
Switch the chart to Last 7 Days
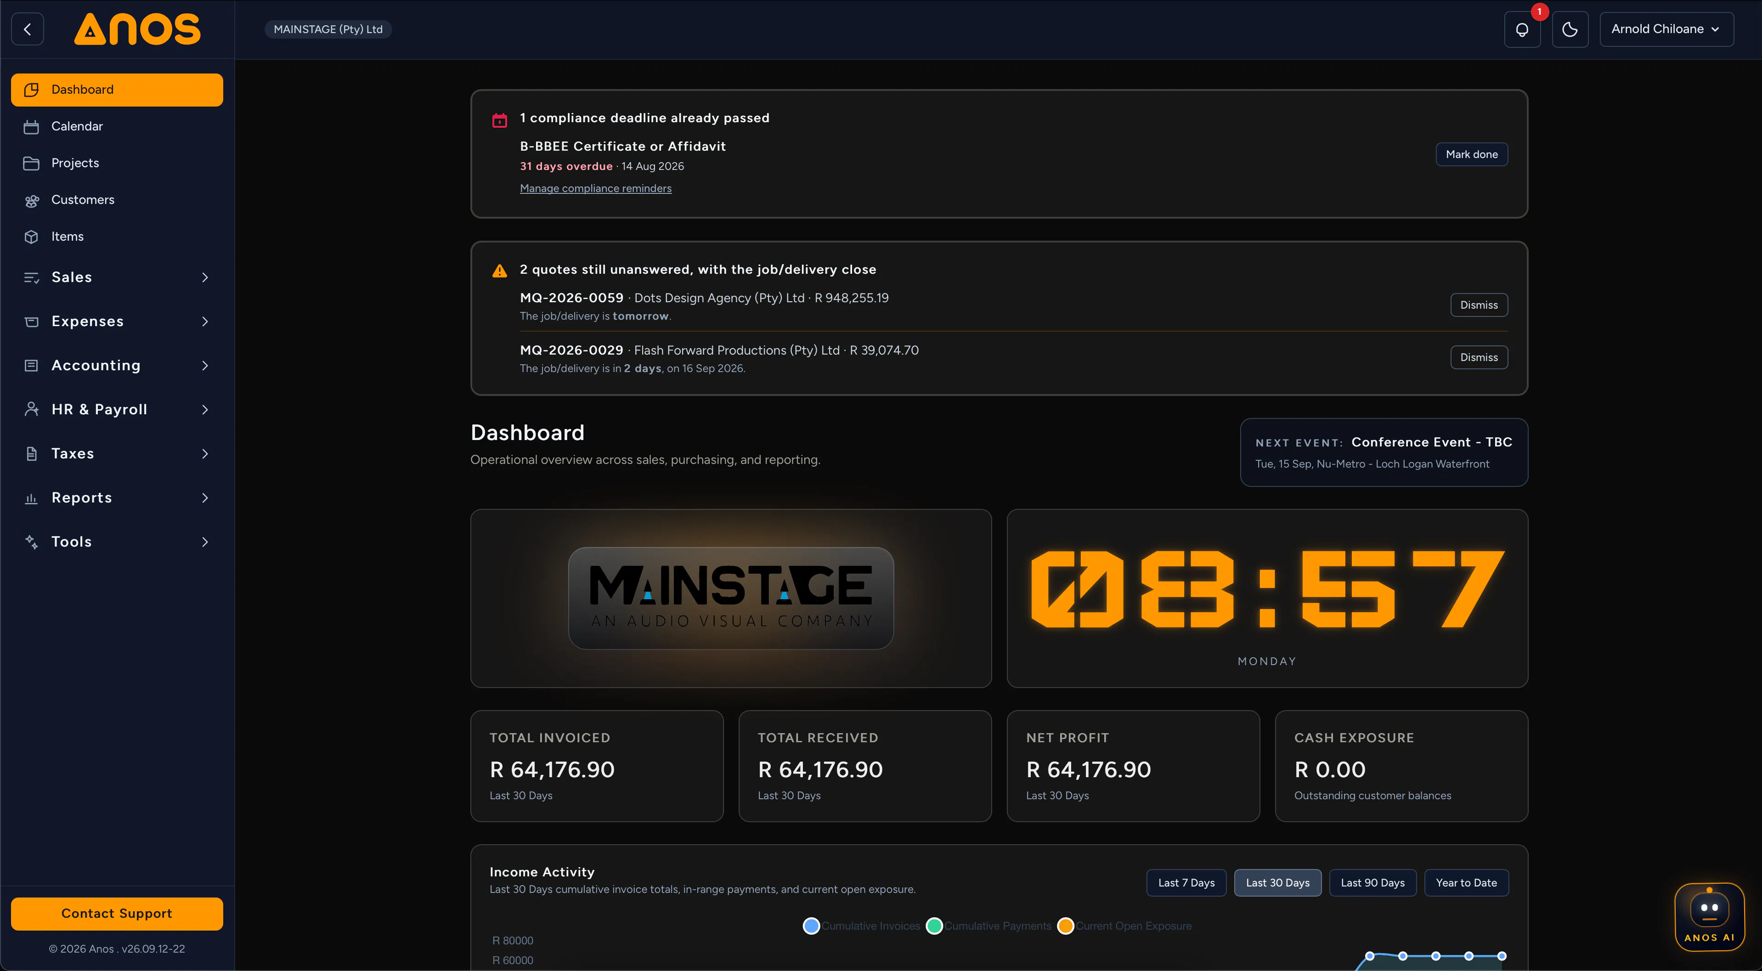click(x=1186, y=883)
